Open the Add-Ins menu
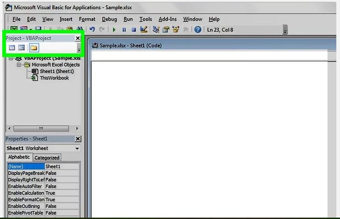The image size is (340, 219). coord(167,19)
